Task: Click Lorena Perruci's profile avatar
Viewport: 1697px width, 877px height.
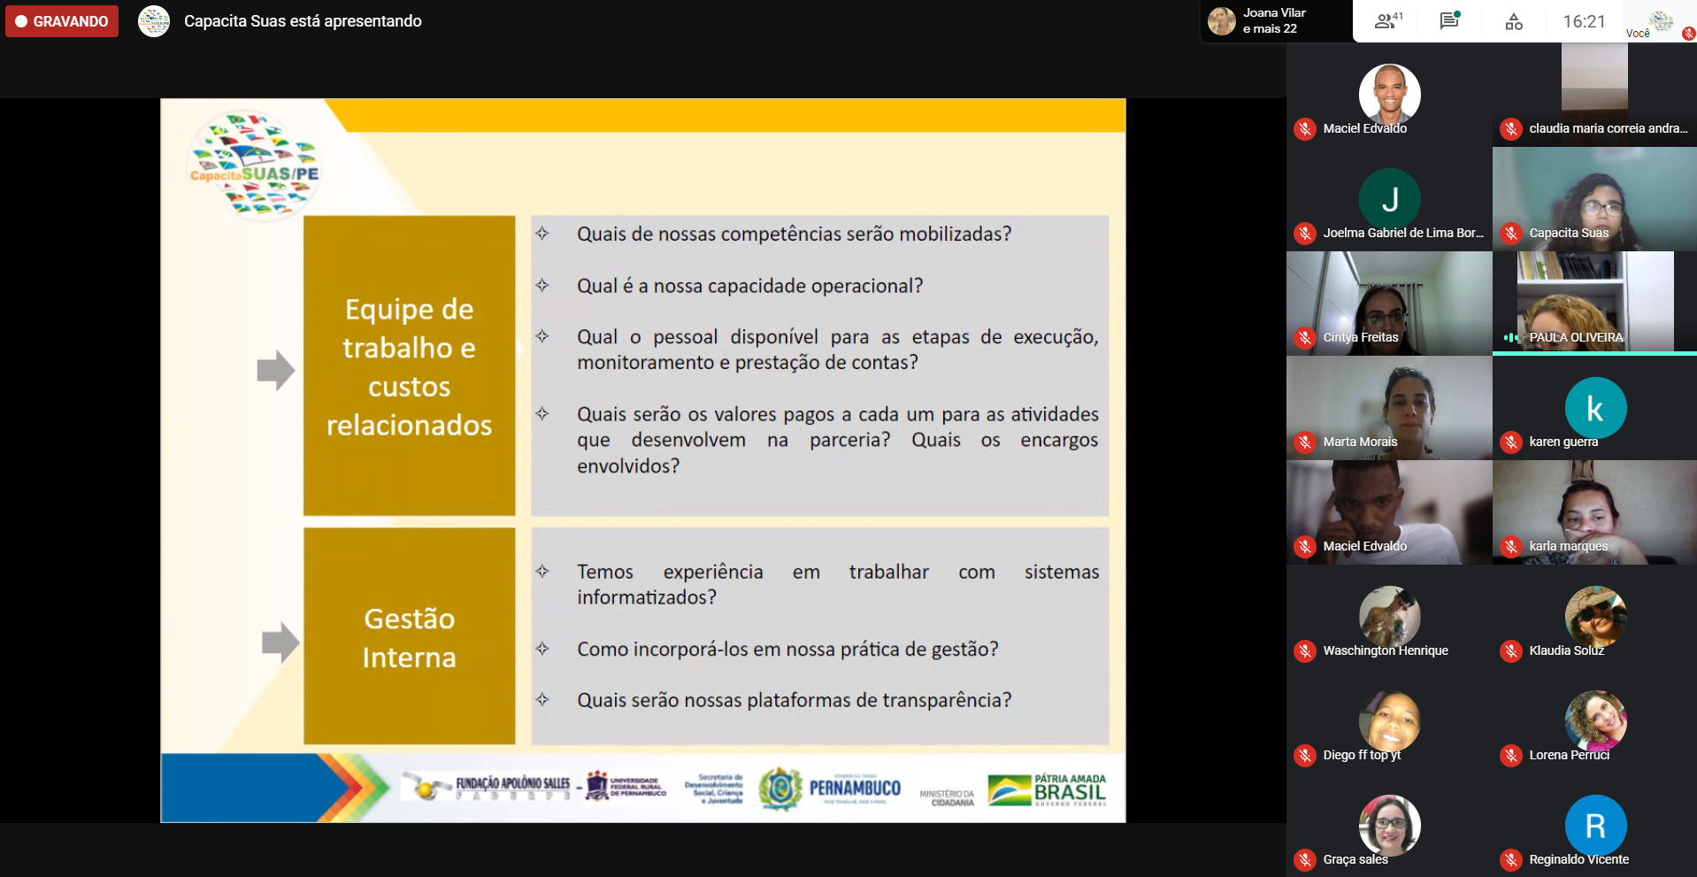Action: (1595, 720)
